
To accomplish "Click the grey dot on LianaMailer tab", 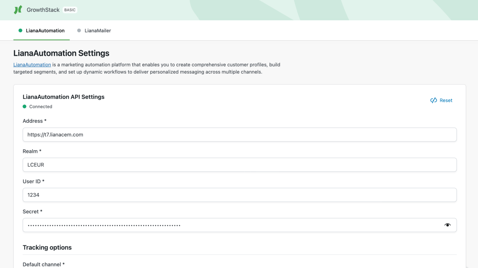I will (79, 31).
